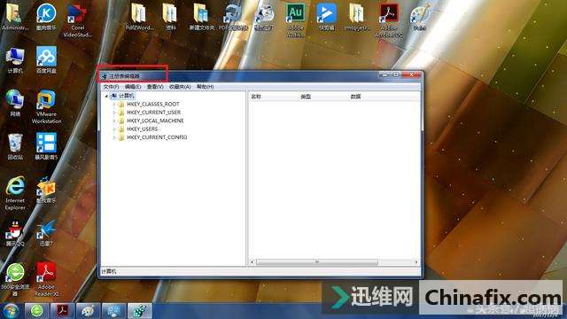Open the Adobe Acrobat DC desktop shortcut
The image size is (567, 319).
pos(389,20)
